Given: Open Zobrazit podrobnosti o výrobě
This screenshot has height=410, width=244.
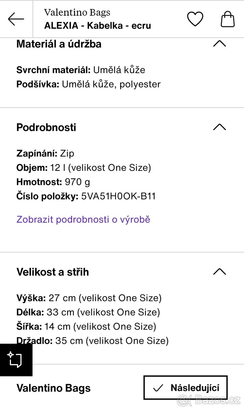Looking at the screenshot, I should (x=83, y=219).
